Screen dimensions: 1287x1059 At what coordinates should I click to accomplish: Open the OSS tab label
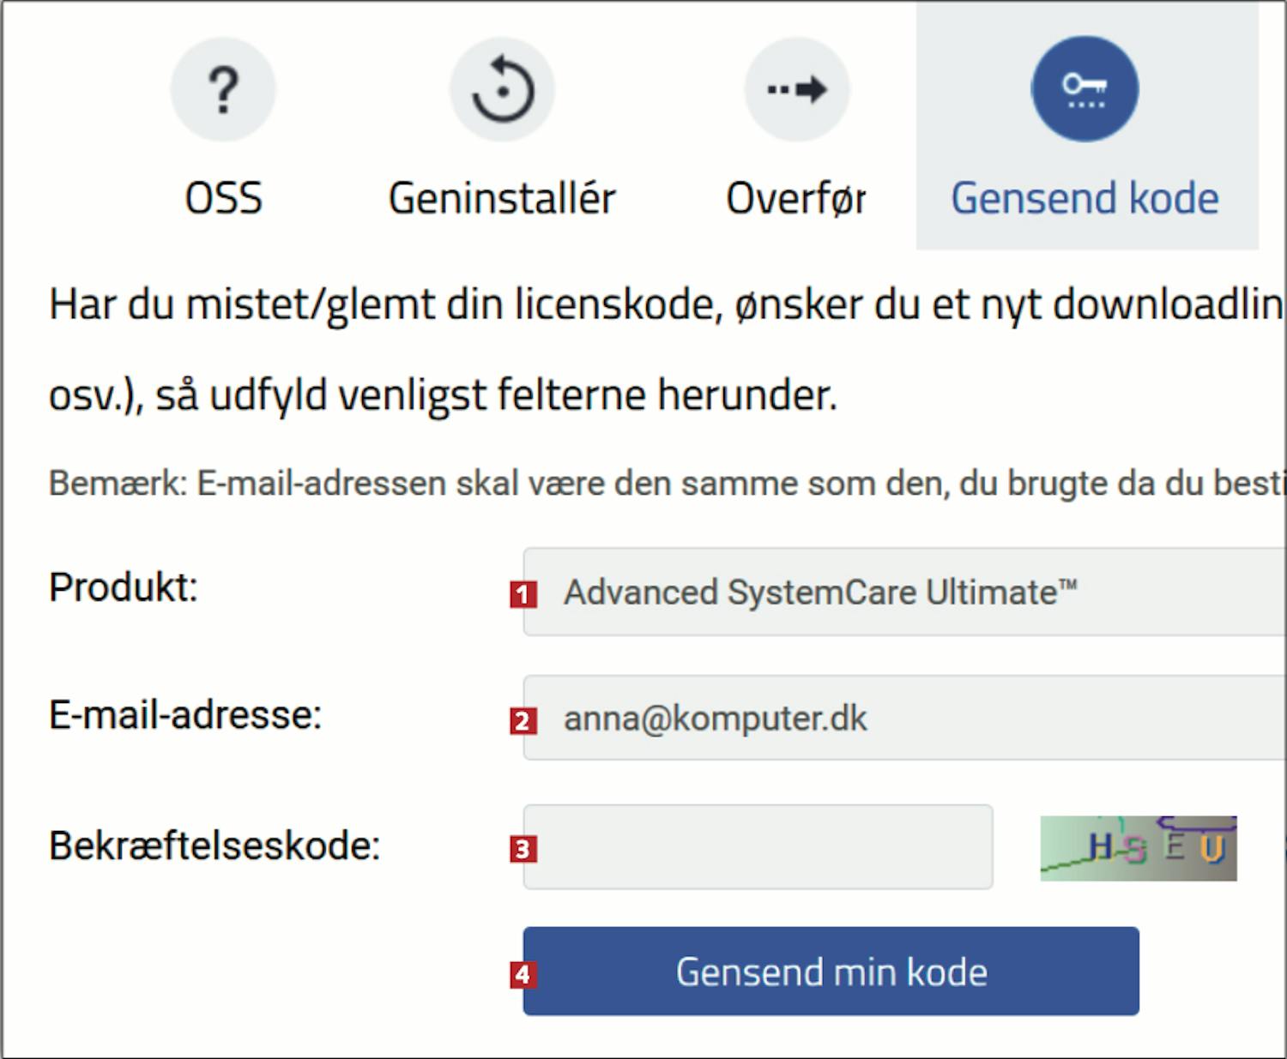click(x=223, y=198)
